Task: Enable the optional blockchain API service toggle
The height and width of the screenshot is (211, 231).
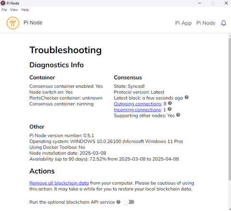Action: point(129,202)
